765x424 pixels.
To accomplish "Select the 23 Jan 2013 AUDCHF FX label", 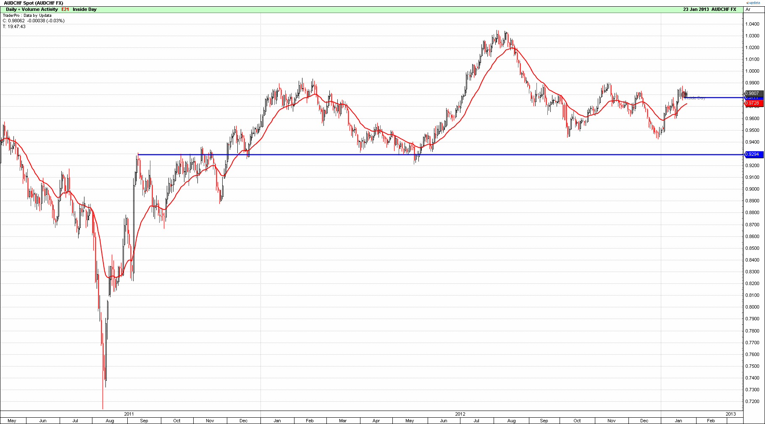I will 709,9.
